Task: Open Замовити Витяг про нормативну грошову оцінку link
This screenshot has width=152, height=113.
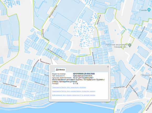Action: pos(74,91)
